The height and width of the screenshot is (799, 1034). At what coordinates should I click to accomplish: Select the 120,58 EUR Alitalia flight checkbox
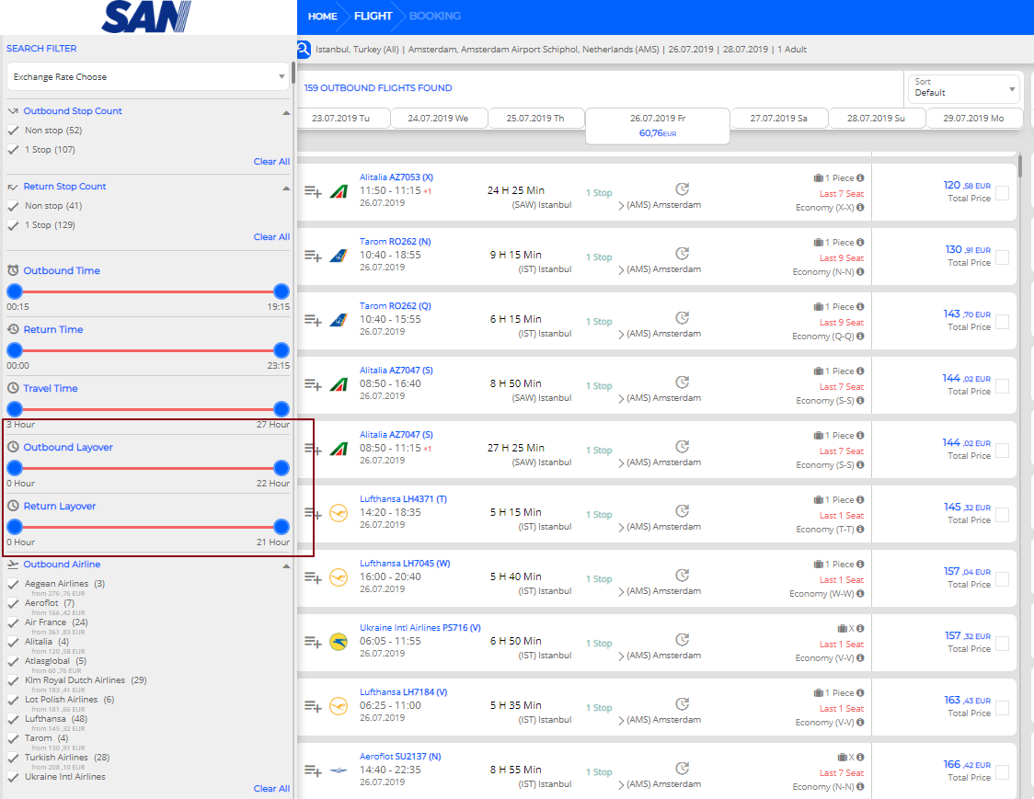(1002, 193)
